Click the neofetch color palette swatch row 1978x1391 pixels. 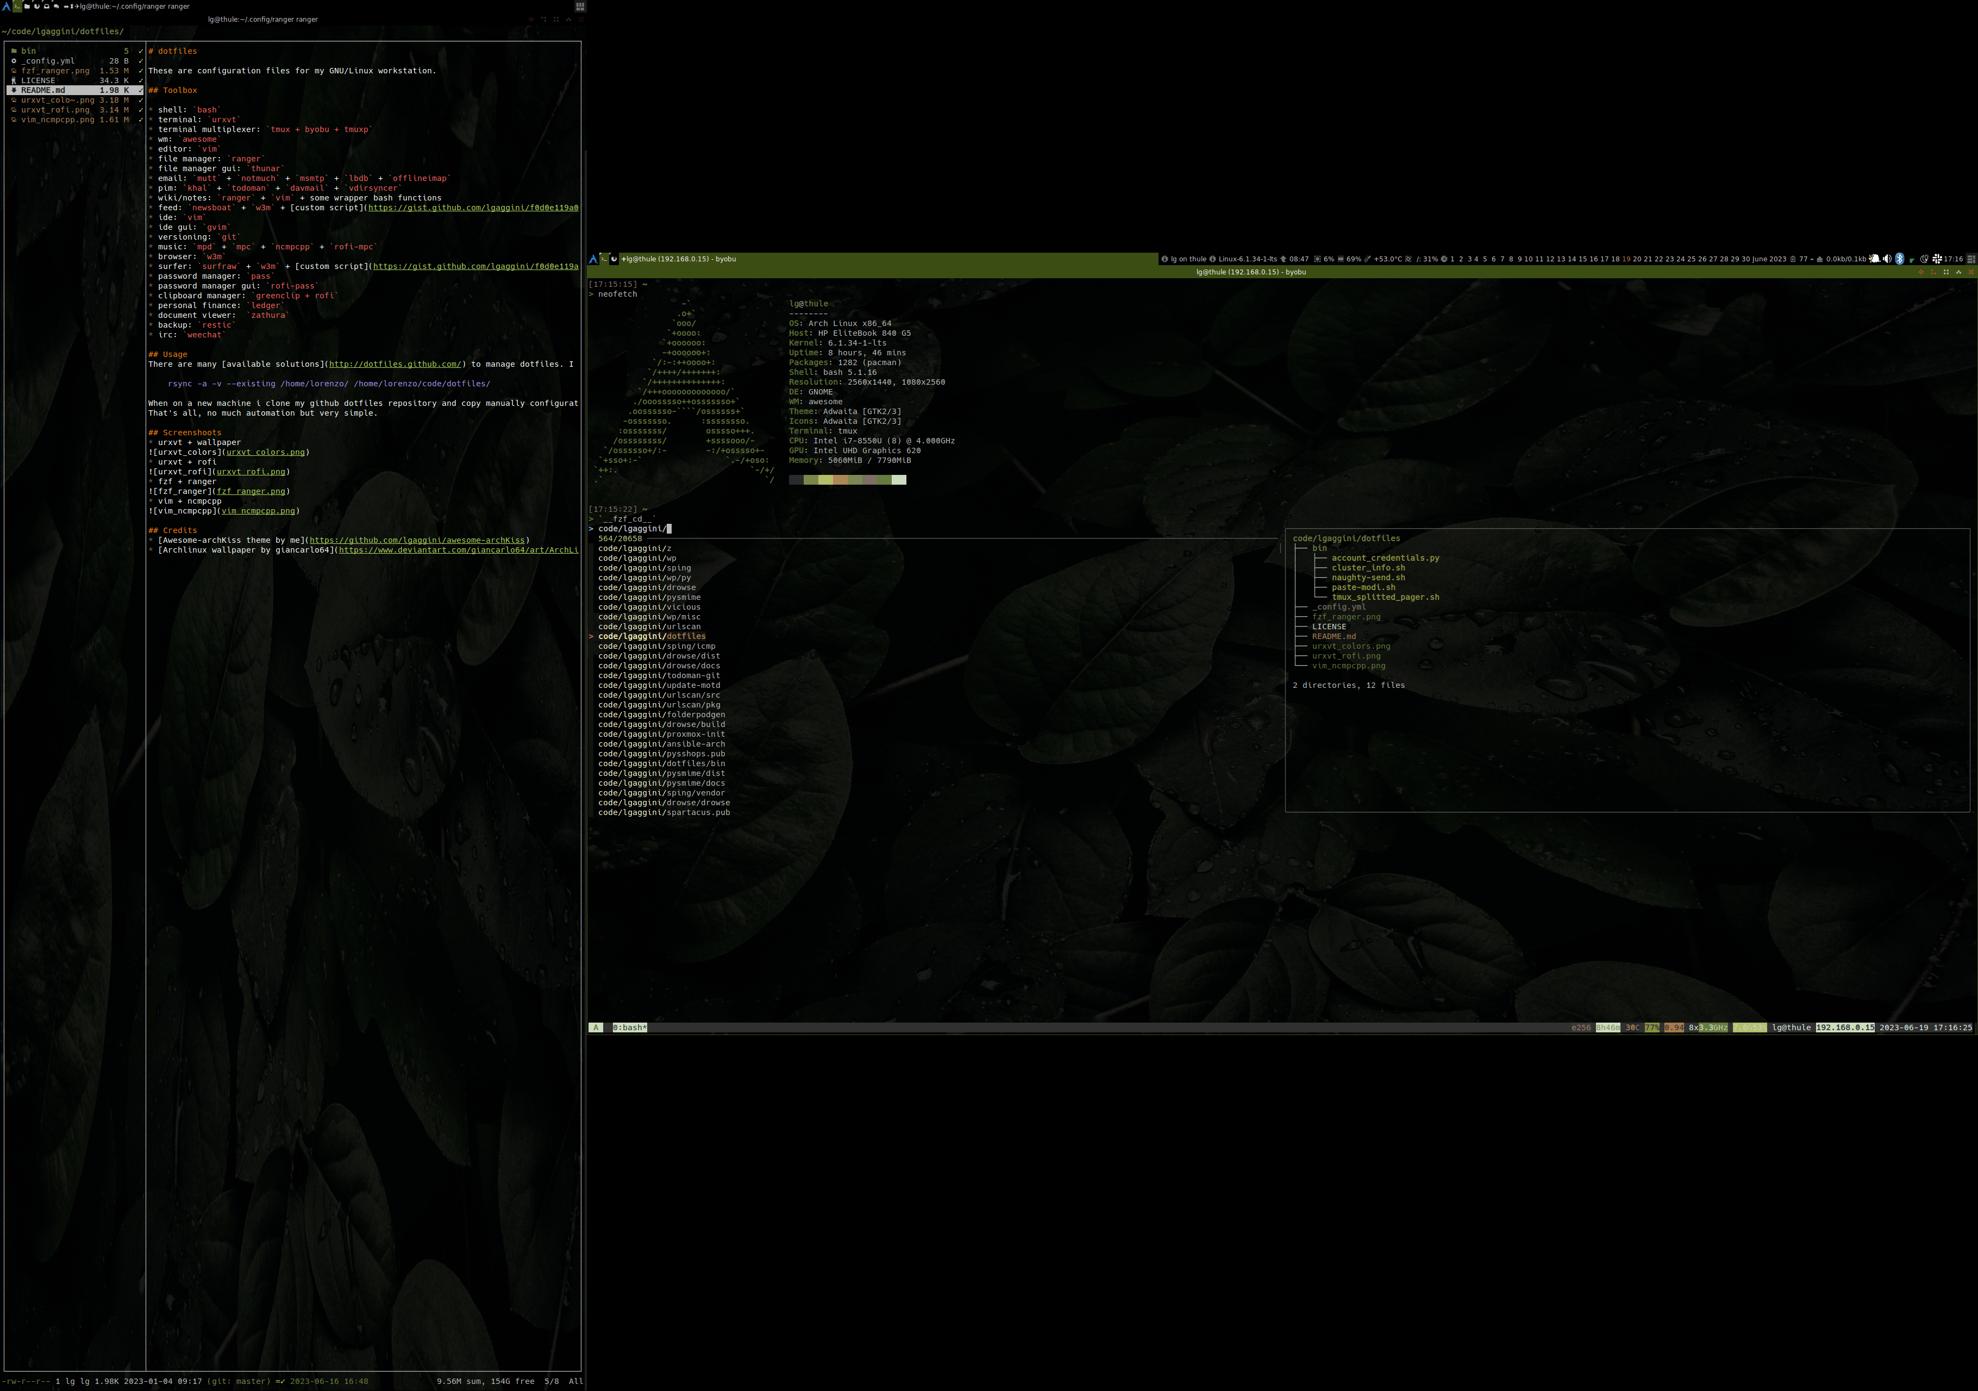pos(847,480)
